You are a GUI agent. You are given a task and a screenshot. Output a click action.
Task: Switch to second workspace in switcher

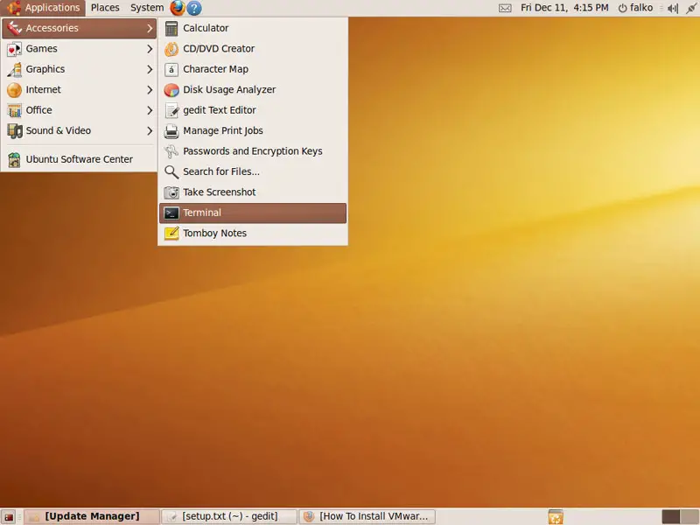tap(689, 517)
